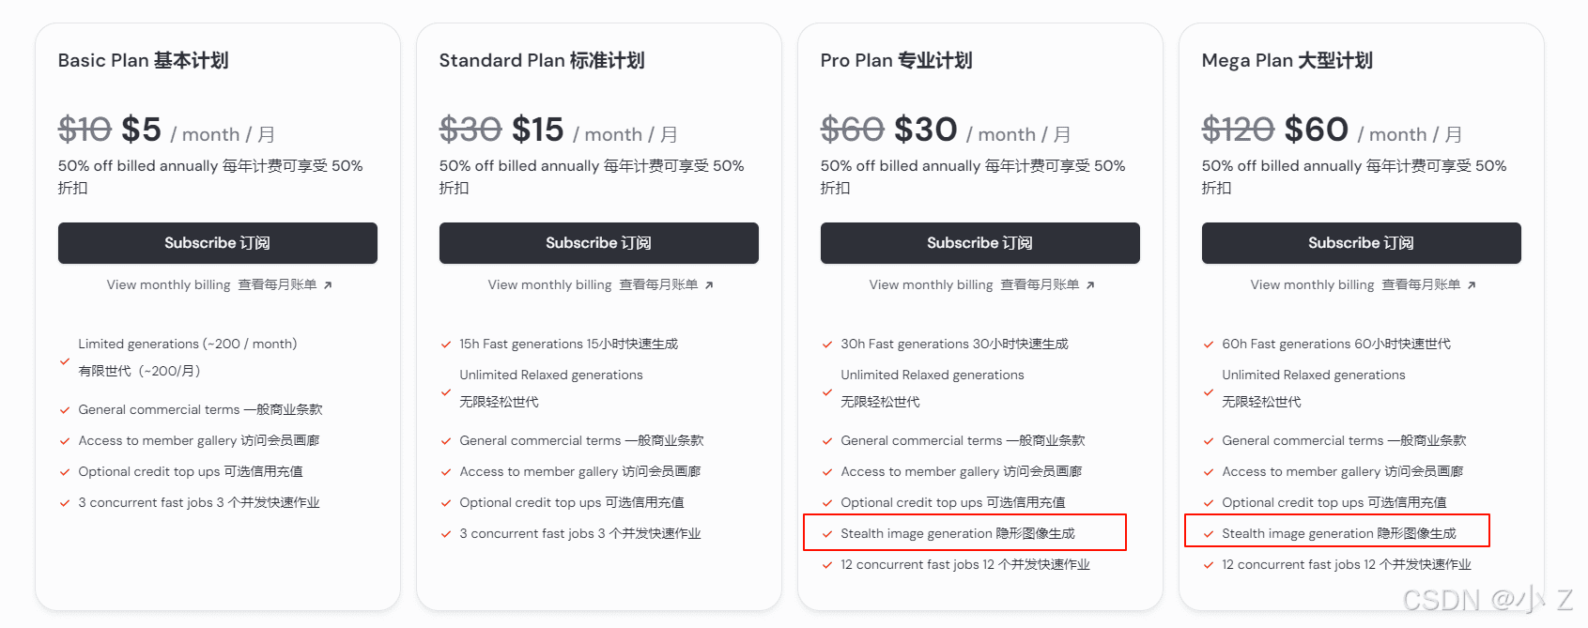Image resolution: width=1588 pixels, height=628 pixels.
Task: Click the arrow icon beside Standard monthly billing
Action: pyautogui.click(x=709, y=285)
